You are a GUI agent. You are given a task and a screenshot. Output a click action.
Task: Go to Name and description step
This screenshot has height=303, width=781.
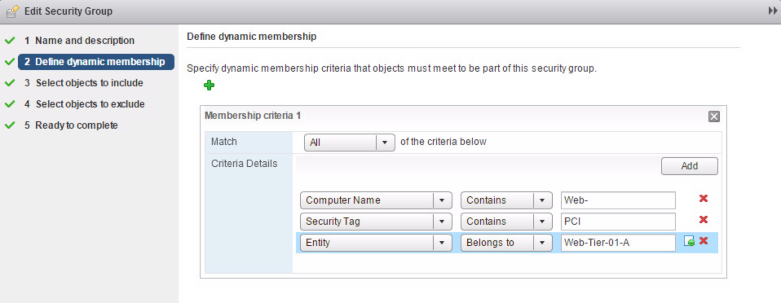pos(84,41)
